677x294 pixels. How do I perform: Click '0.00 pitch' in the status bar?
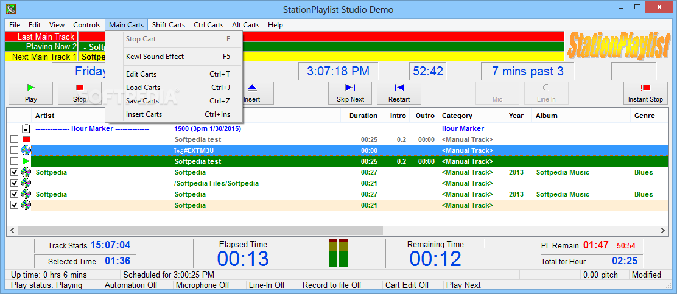click(600, 275)
